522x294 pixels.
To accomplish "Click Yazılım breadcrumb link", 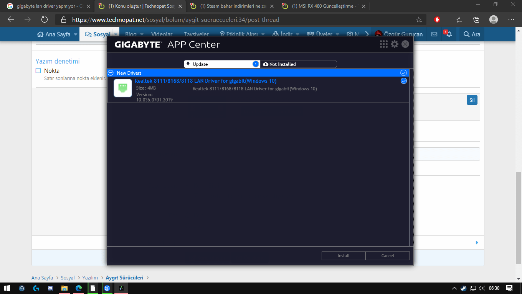I will [x=90, y=278].
